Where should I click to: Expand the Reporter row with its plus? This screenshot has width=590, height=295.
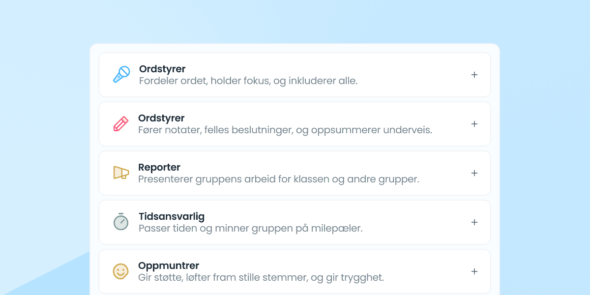(x=474, y=173)
